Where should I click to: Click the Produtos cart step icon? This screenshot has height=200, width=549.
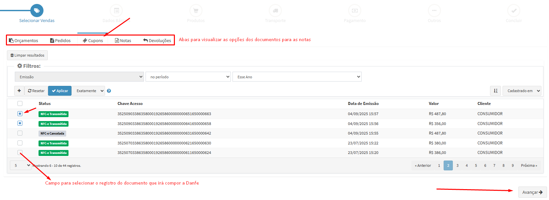(196, 11)
